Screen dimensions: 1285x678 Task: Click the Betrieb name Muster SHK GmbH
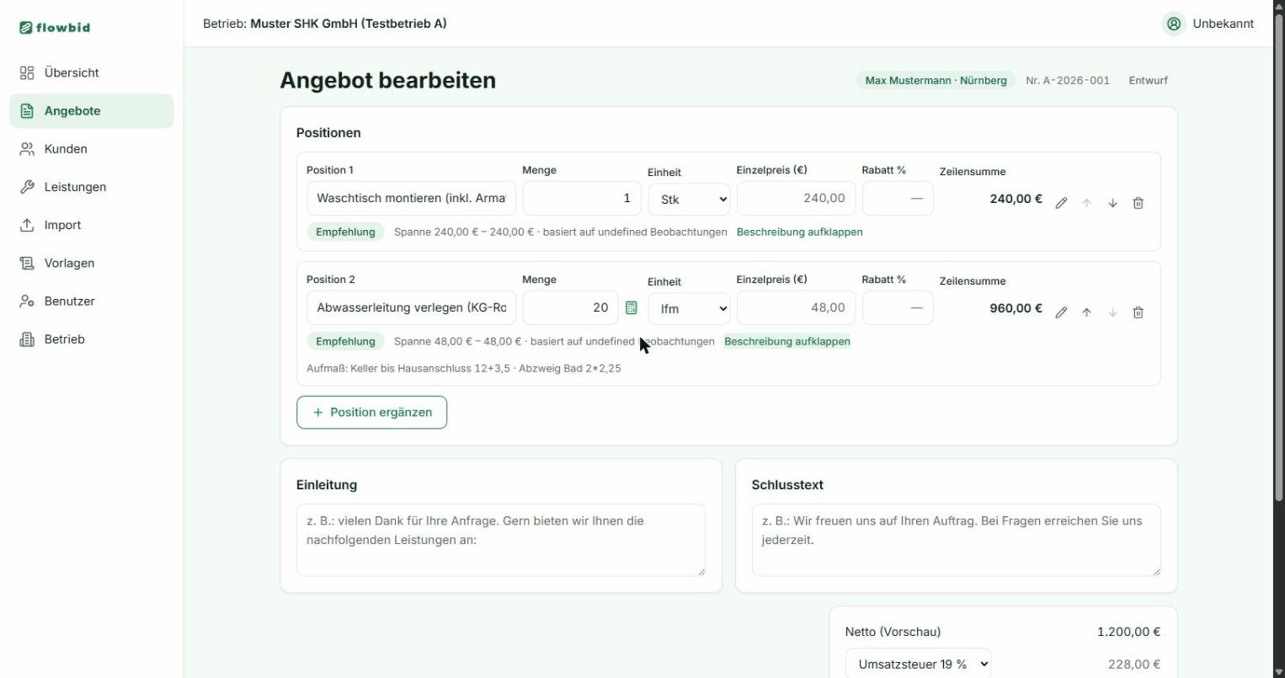[x=349, y=24]
